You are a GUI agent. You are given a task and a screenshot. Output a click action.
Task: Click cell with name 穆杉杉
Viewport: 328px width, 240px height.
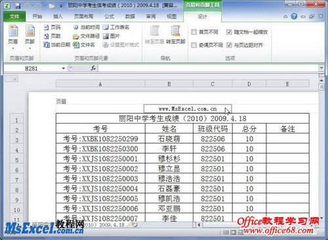[169, 158]
